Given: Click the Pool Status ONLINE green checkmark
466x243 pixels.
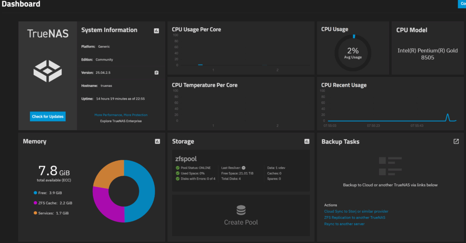Looking at the screenshot, I should pyautogui.click(x=177, y=167).
